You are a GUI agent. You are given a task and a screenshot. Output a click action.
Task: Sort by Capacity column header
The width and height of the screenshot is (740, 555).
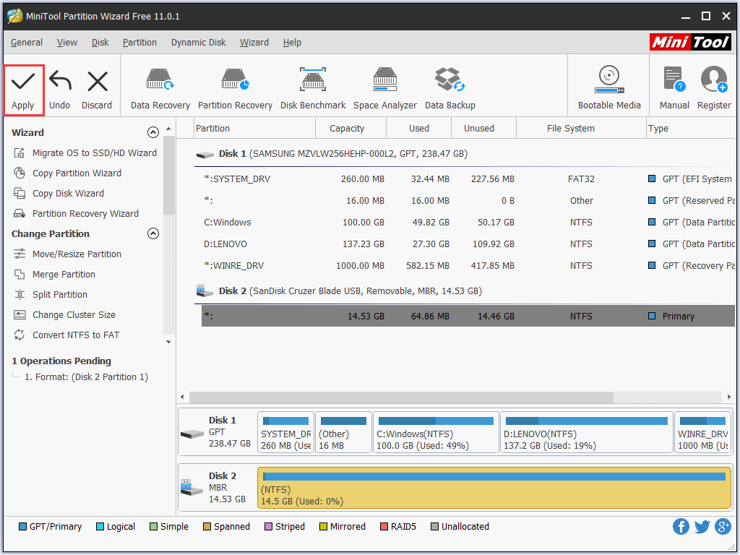tap(350, 129)
